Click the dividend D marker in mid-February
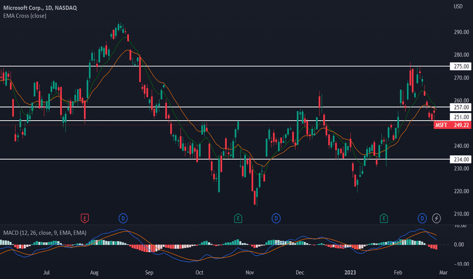The image size is (473, 279). click(422, 218)
